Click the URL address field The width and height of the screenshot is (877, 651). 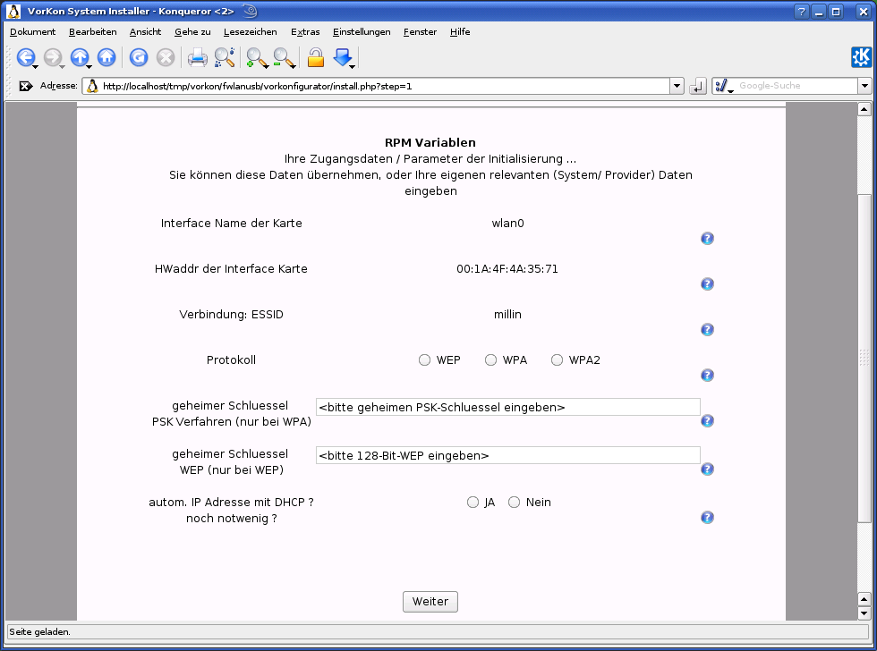377,86
